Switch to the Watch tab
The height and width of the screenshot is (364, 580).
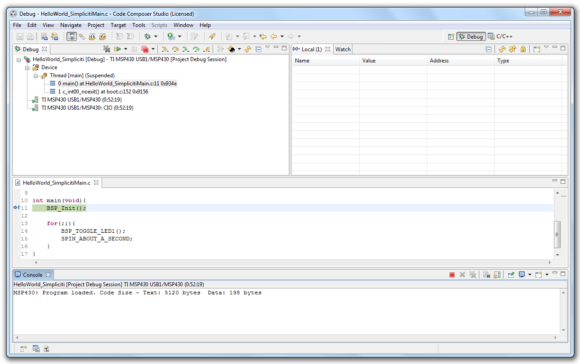click(343, 49)
